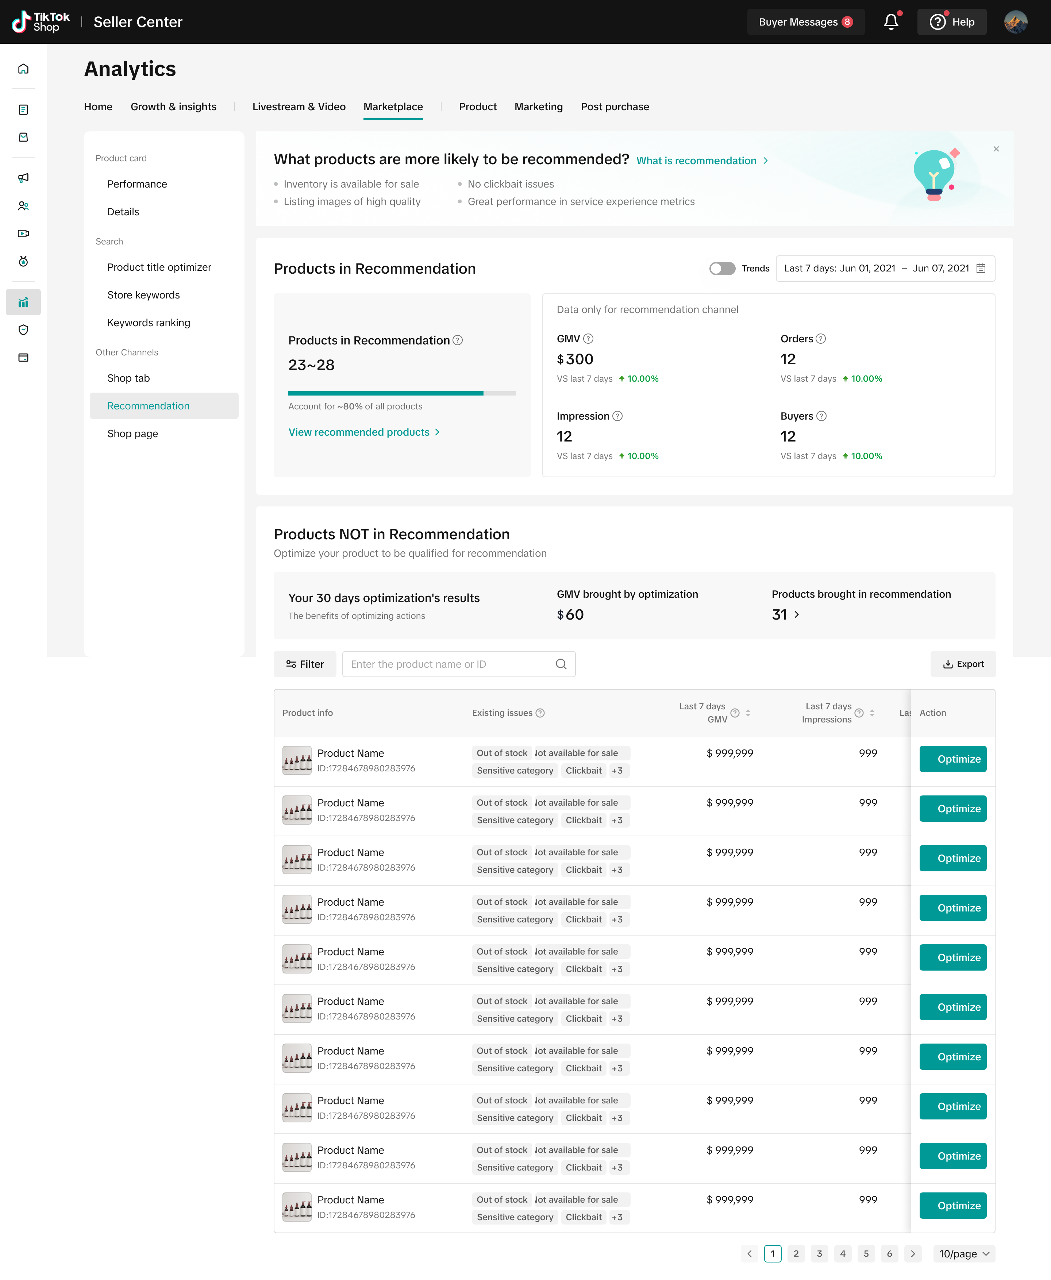Sort by Last 7 days GMV
This screenshot has height=1280, width=1051.
(x=748, y=713)
